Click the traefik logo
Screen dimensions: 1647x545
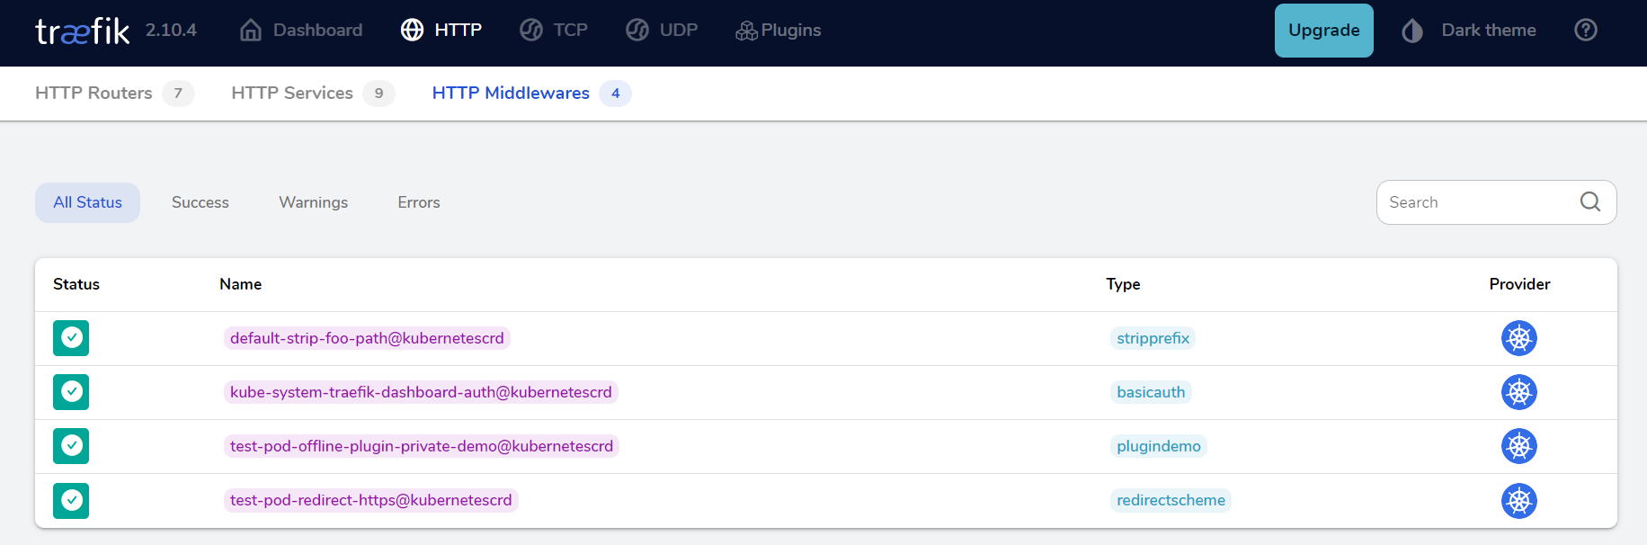(x=82, y=31)
